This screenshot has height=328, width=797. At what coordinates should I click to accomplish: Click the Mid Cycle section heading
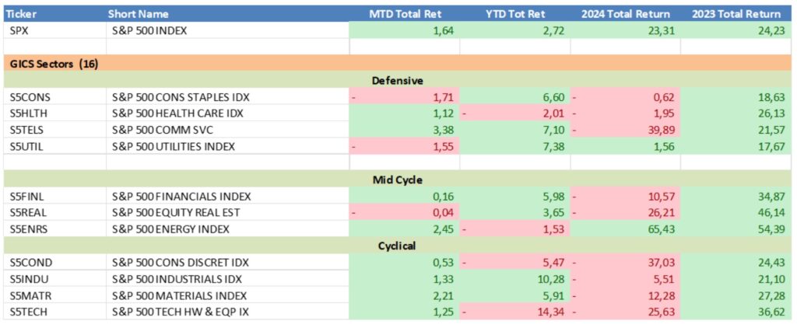(x=397, y=180)
